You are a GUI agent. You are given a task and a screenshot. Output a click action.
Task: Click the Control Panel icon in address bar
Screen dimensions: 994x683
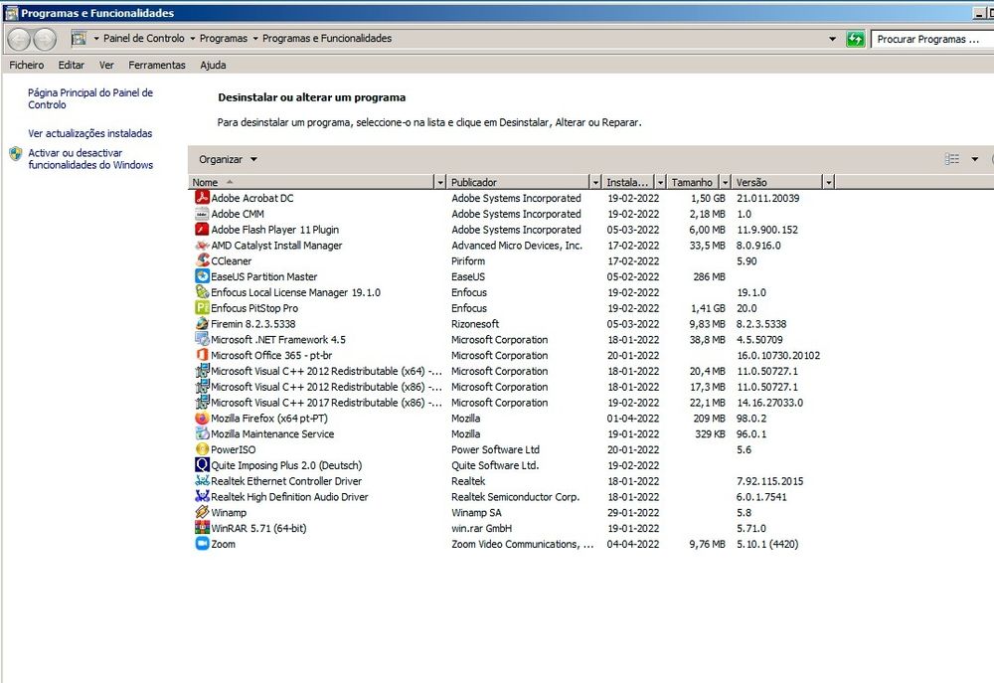pyautogui.click(x=79, y=39)
